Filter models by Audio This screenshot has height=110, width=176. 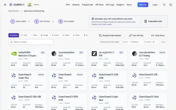(55, 35)
